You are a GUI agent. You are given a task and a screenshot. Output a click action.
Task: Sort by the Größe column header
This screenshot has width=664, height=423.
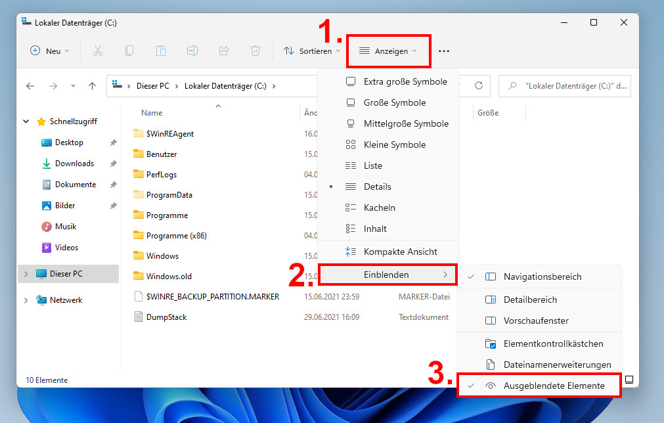click(x=488, y=113)
